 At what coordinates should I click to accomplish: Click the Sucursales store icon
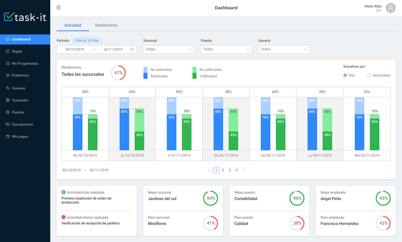click(8, 100)
